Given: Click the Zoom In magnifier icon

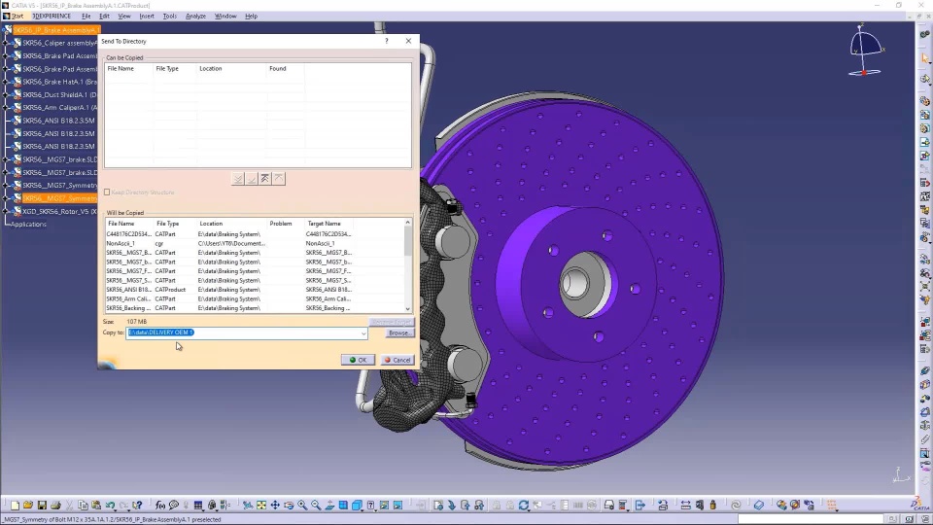Looking at the screenshot, I should pos(302,506).
